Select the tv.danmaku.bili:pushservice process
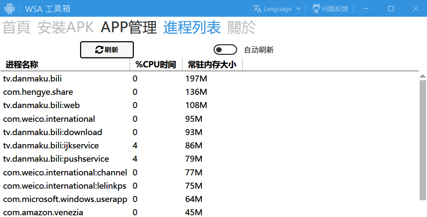 210,159
